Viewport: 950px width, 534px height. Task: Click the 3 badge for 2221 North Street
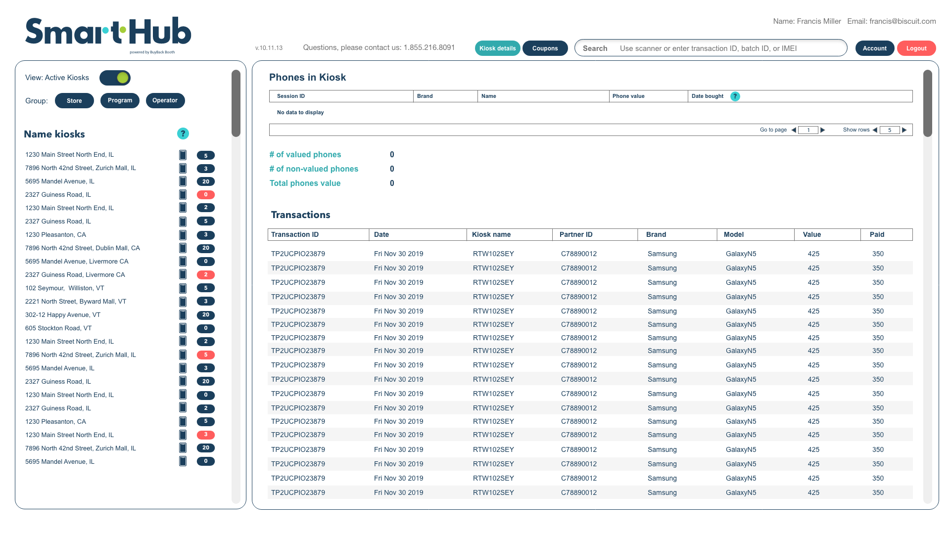coord(206,301)
